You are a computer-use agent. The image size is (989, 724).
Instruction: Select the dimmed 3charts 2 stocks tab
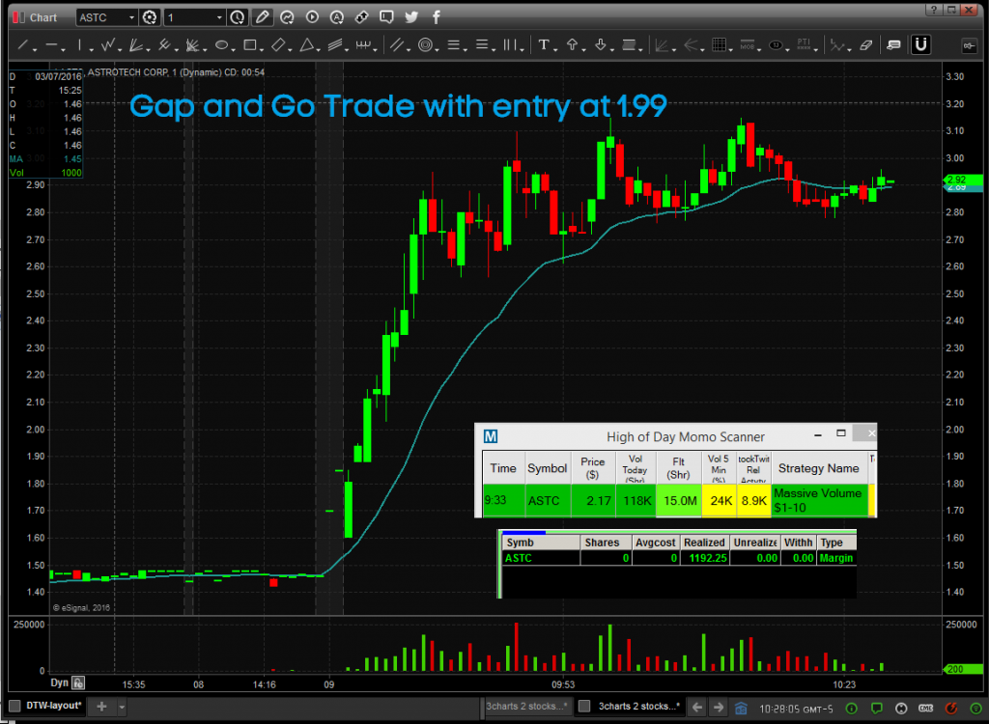tap(526, 707)
